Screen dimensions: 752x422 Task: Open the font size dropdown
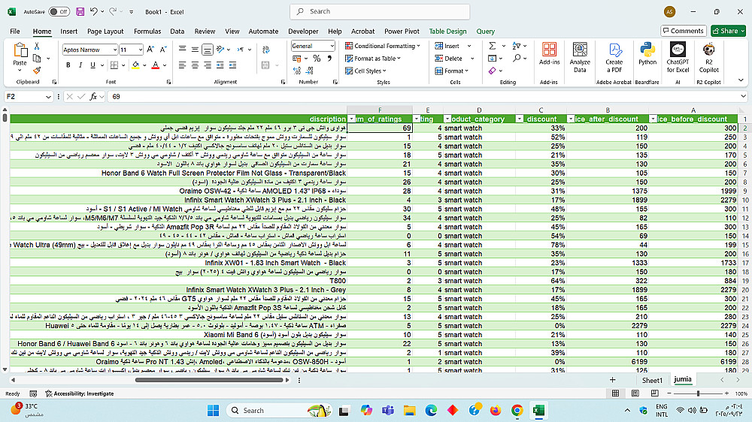pos(140,50)
